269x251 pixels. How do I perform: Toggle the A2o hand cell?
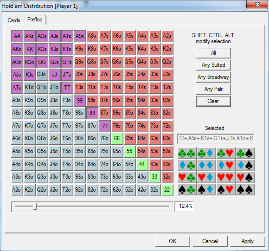coord(17,190)
